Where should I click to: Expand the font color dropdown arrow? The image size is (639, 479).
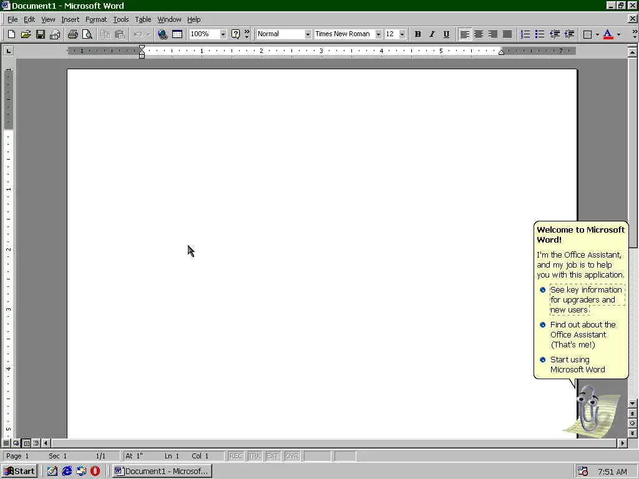point(618,34)
